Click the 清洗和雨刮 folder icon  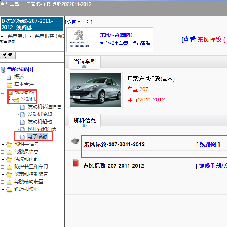click(9, 160)
